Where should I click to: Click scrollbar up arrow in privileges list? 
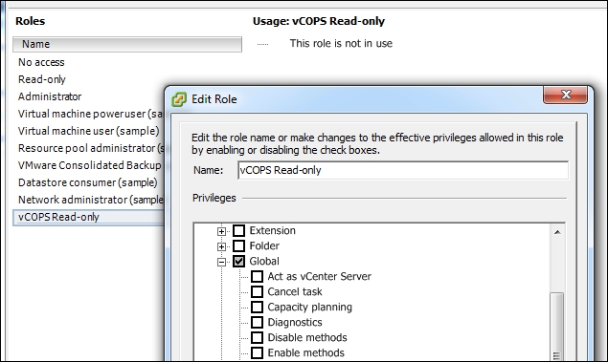[x=557, y=232]
